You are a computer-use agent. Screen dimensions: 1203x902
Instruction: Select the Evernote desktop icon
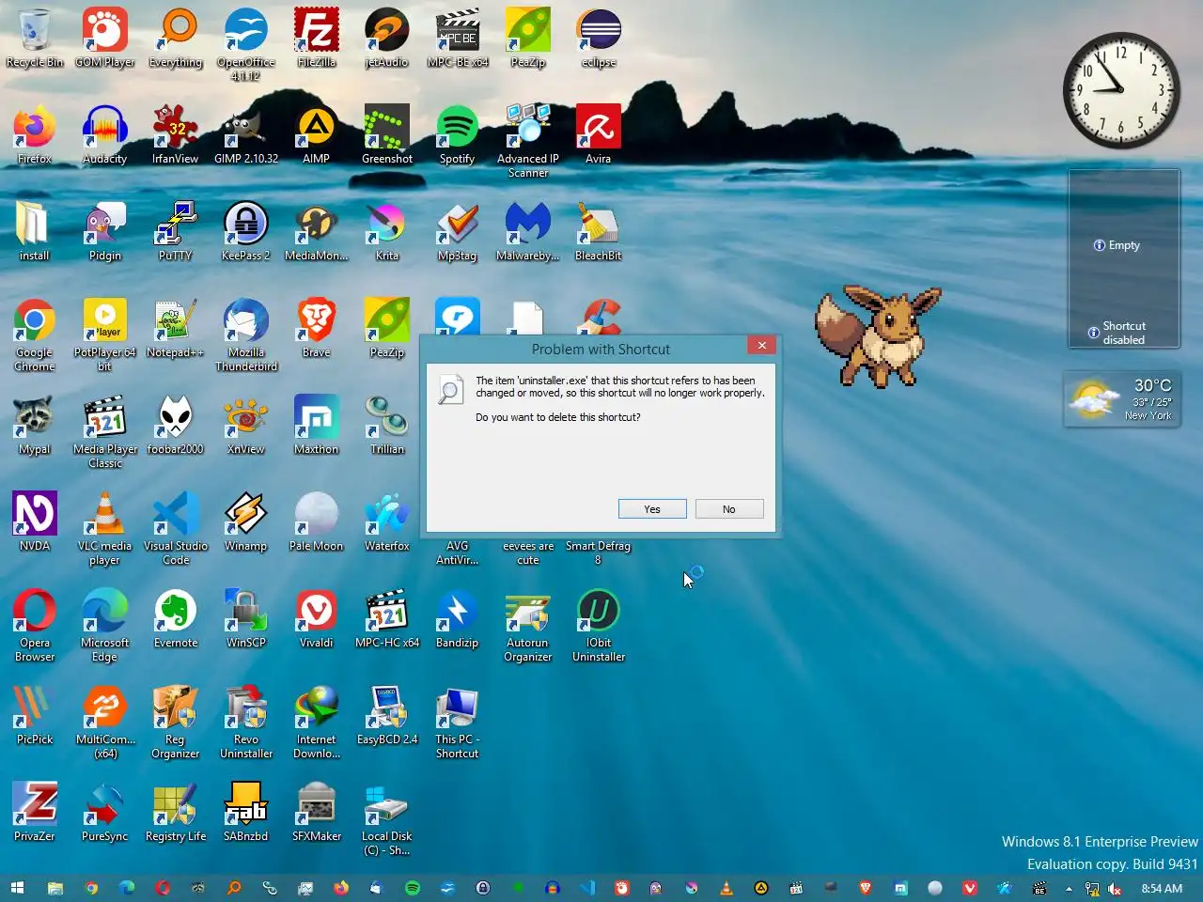pos(176,618)
